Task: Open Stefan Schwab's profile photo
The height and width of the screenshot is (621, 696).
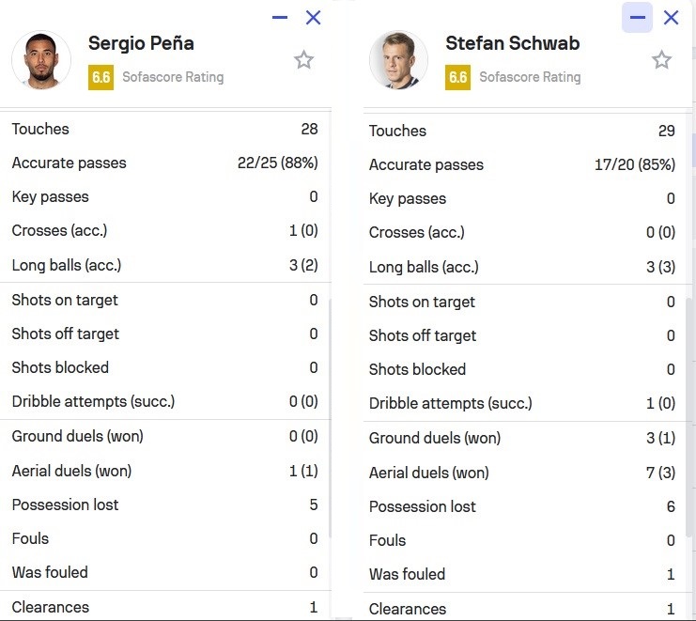Action: (398, 60)
